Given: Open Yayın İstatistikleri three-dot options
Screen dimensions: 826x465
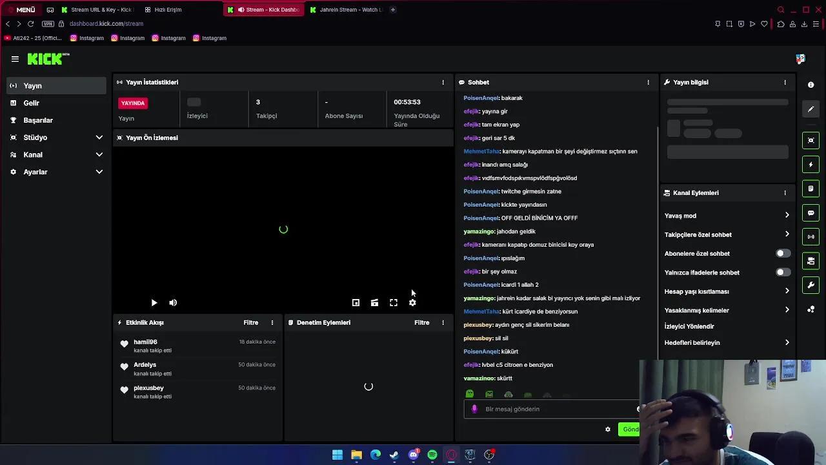Looking at the screenshot, I should [443, 82].
